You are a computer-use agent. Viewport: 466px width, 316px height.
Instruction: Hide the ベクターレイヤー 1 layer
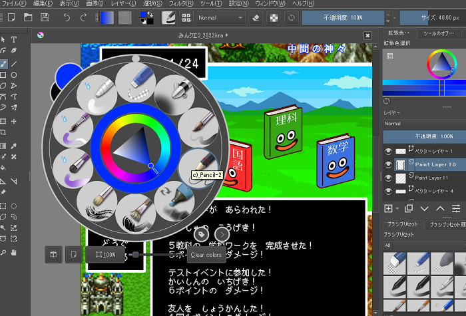(389, 151)
